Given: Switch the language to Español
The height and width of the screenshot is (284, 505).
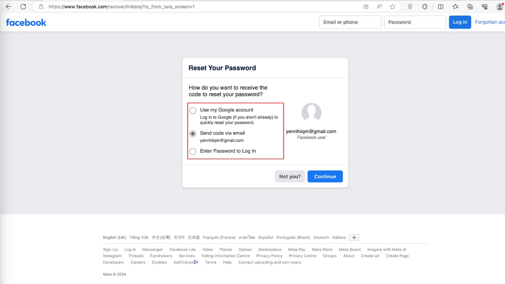Looking at the screenshot, I should coord(265,237).
